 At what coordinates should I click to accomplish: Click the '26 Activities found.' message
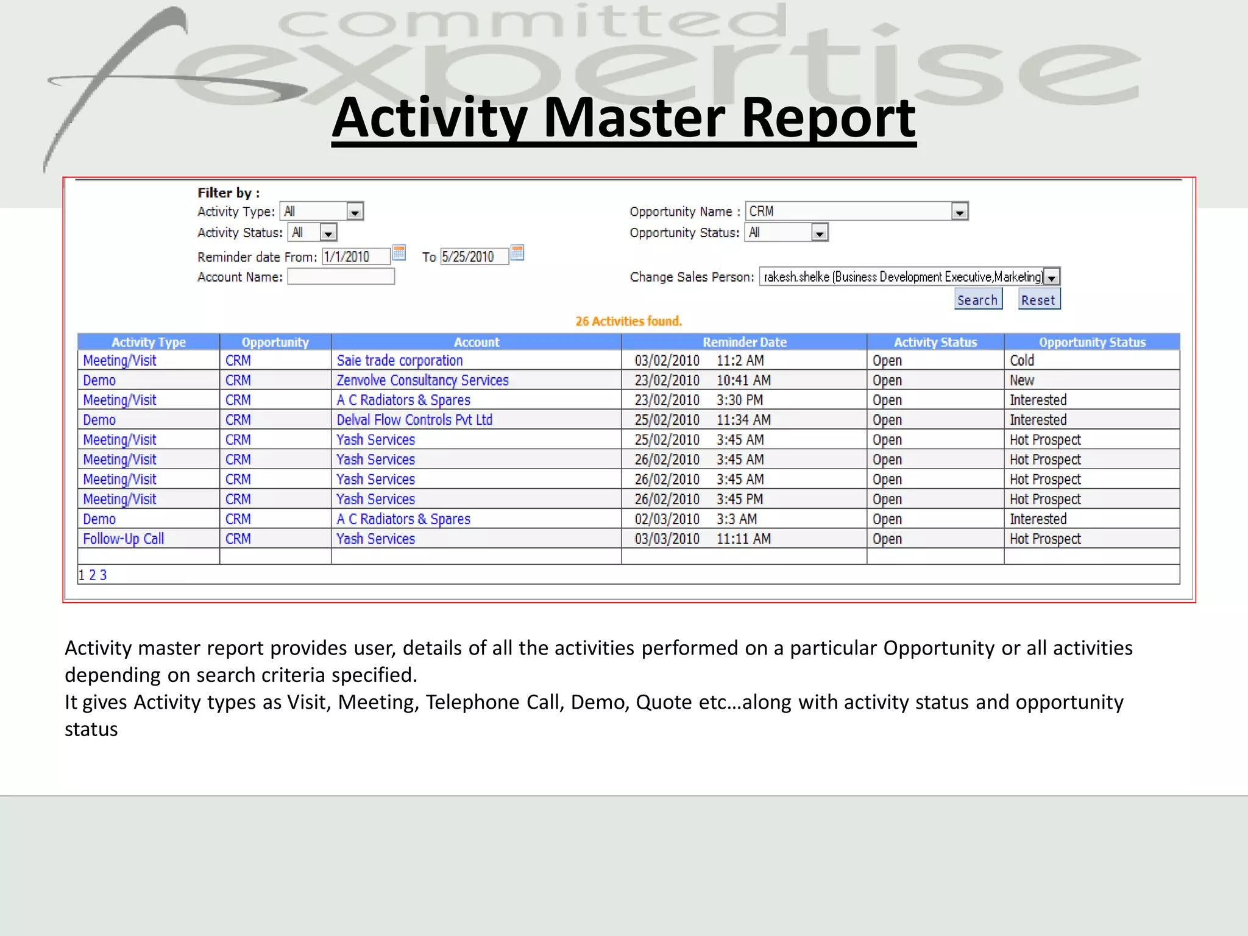[x=629, y=321]
